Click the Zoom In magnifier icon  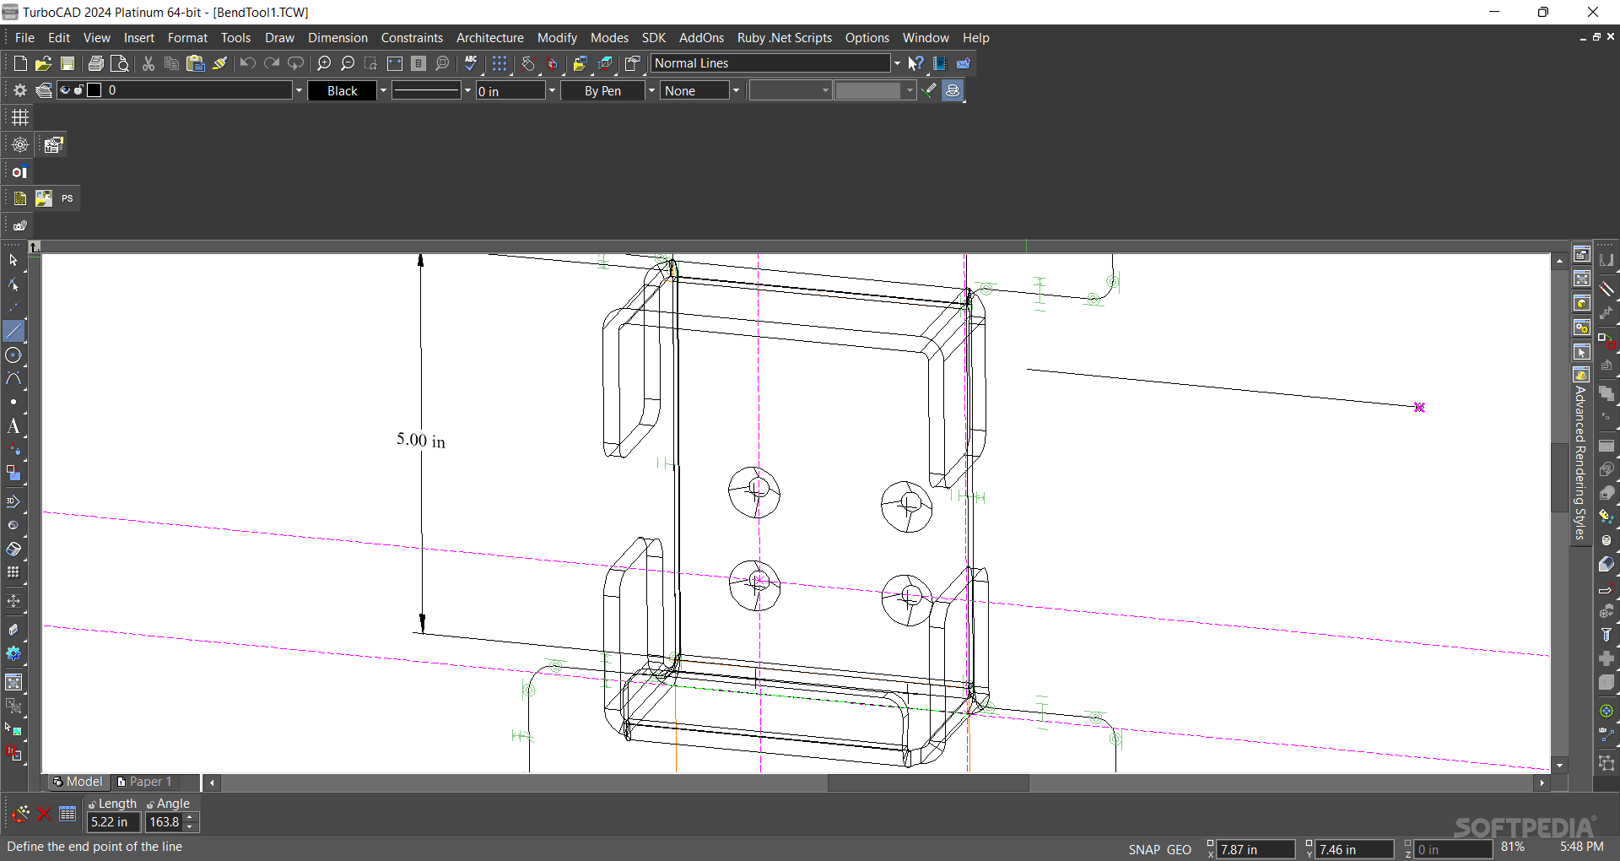tap(324, 63)
